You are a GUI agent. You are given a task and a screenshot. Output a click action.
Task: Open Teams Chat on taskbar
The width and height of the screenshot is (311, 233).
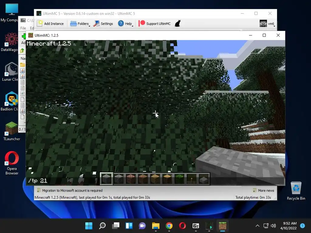(142, 226)
